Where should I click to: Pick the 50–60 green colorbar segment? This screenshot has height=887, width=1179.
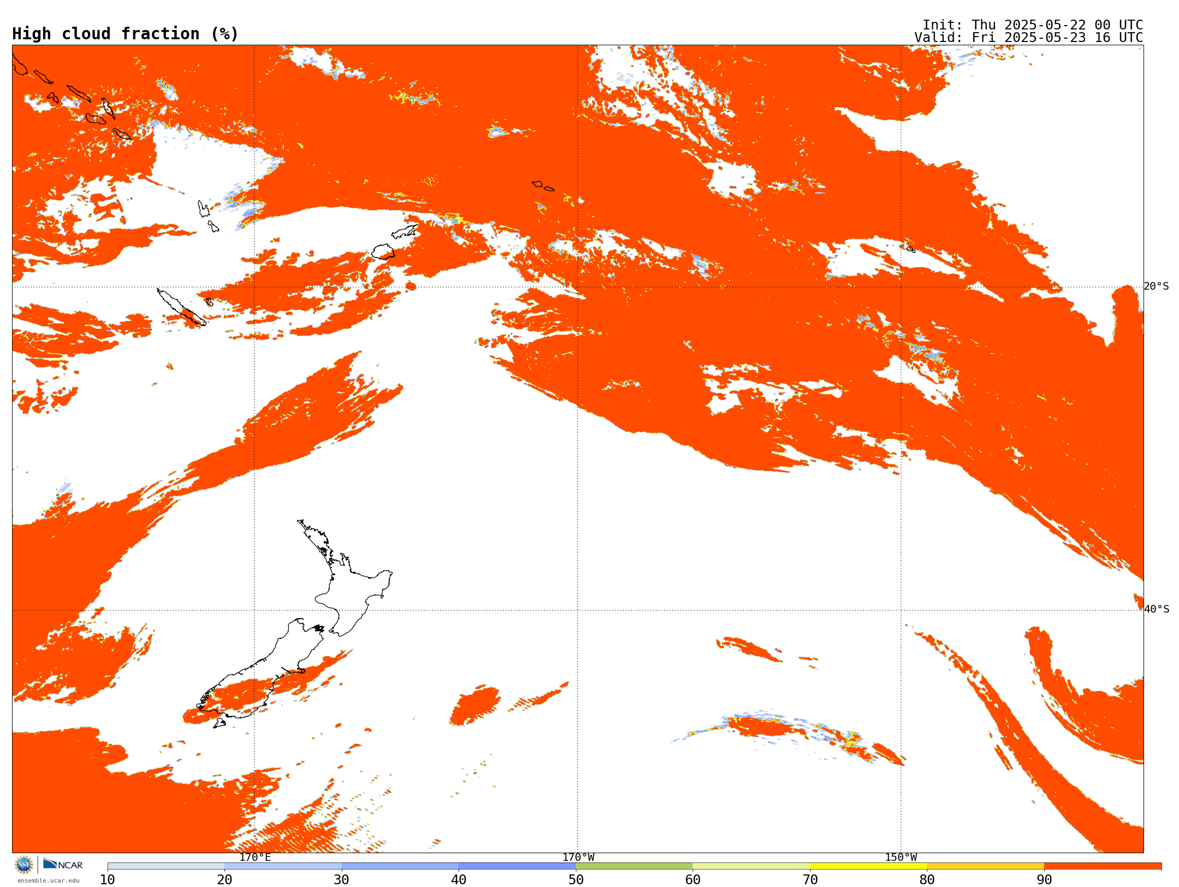634,866
